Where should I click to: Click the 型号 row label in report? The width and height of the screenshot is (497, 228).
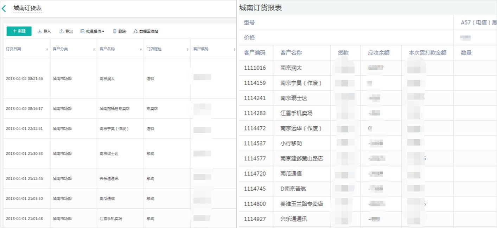tap(249, 23)
